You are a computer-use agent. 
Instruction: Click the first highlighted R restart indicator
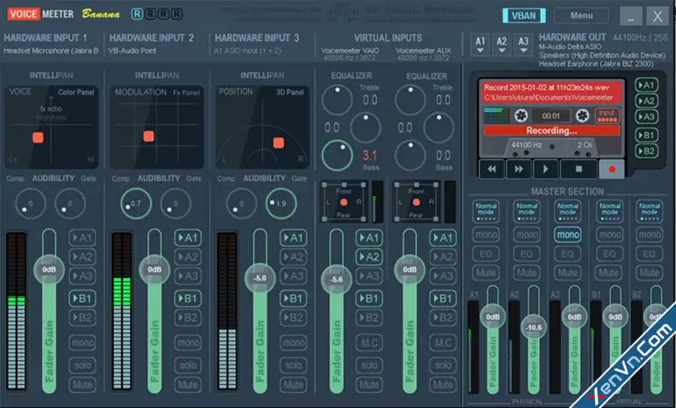[137, 14]
